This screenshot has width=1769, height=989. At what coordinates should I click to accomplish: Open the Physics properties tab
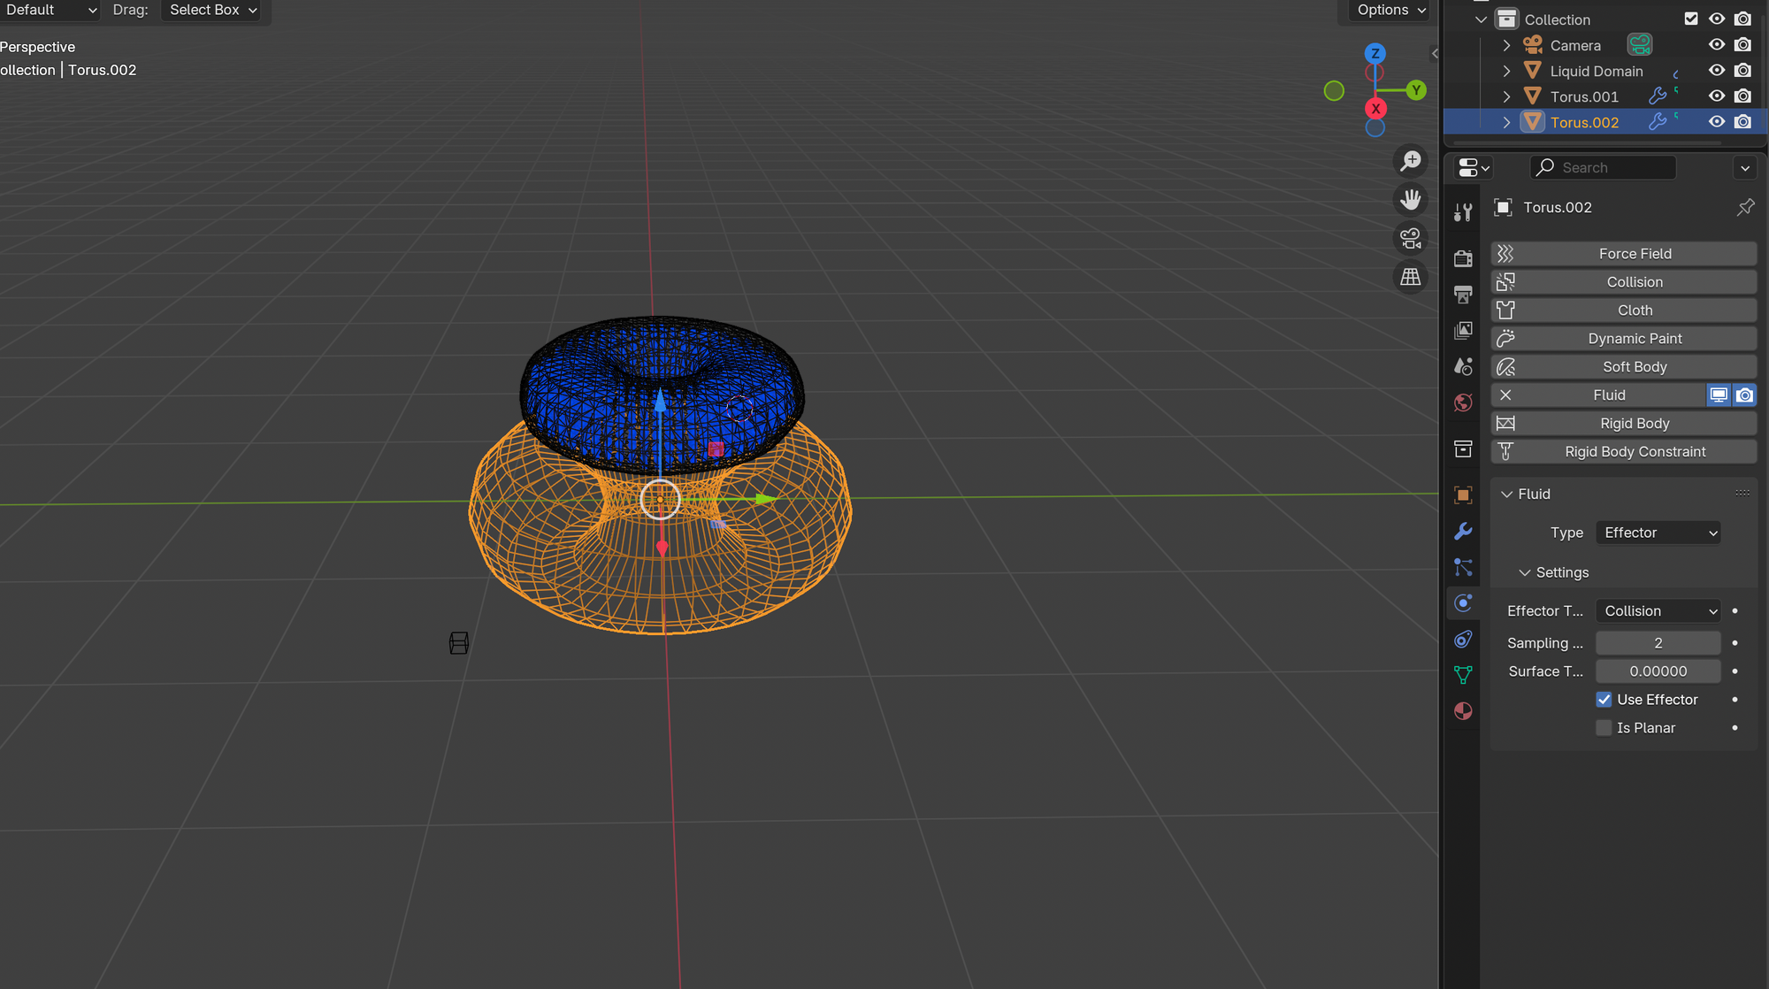click(x=1463, y=602)
